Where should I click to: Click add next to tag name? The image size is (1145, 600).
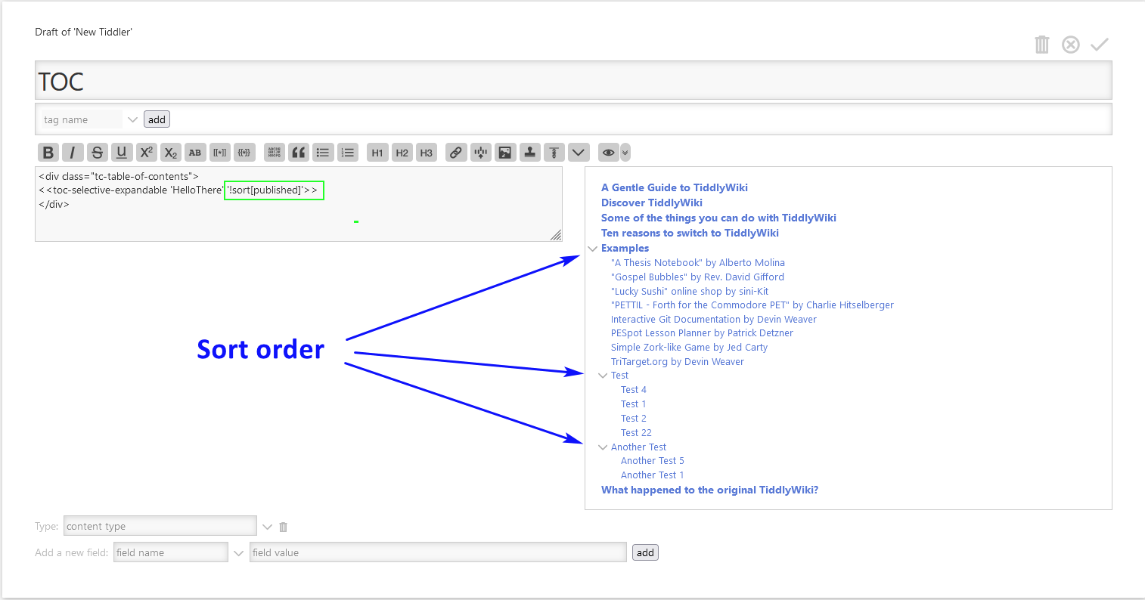click(157, 119)
